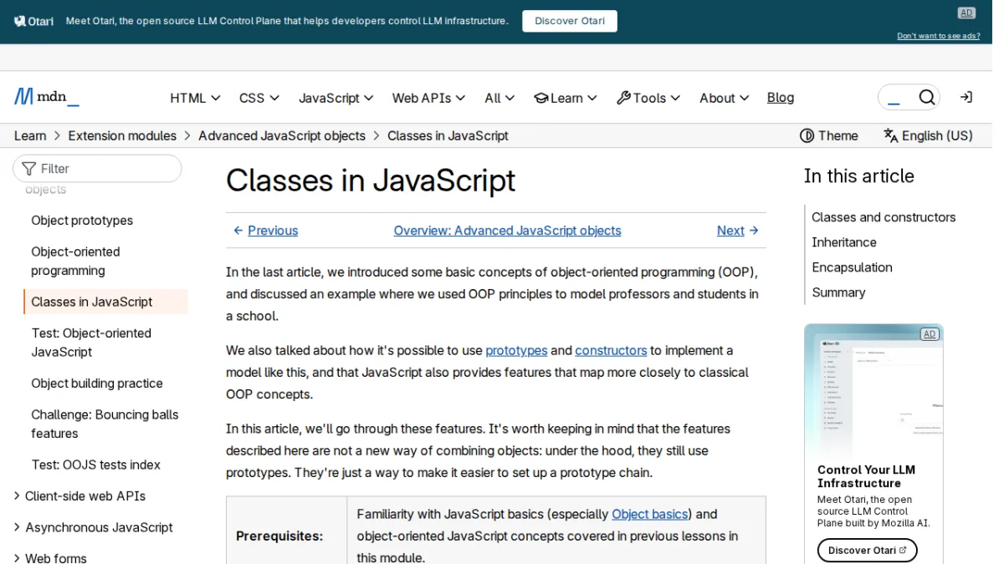Open the CSS dropdown menu
The width and height of the screenshot is (1004, 564).
pos(259,98)
